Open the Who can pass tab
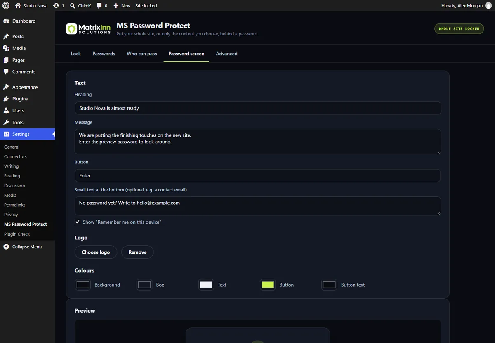Screen dimensions: 495x343 [142, 54]
